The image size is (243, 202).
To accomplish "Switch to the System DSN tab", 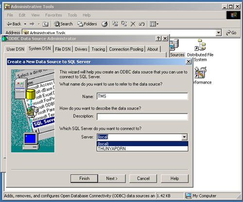I will click(40, 49).
